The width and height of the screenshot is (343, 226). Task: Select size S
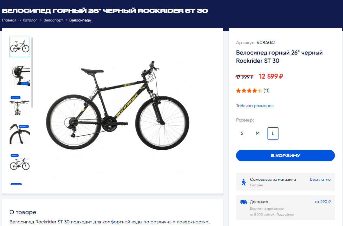pos(242,133)
